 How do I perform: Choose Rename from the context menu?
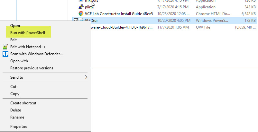tap(17, 117)
